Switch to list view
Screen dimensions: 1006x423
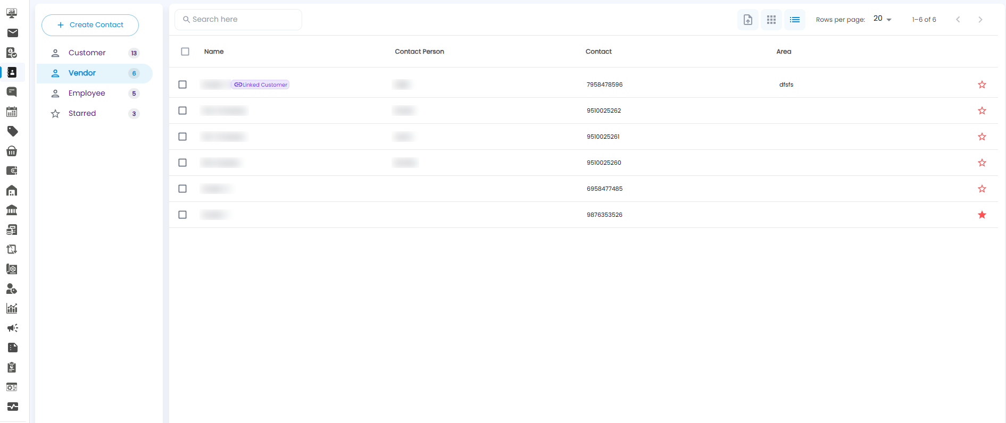795,20
